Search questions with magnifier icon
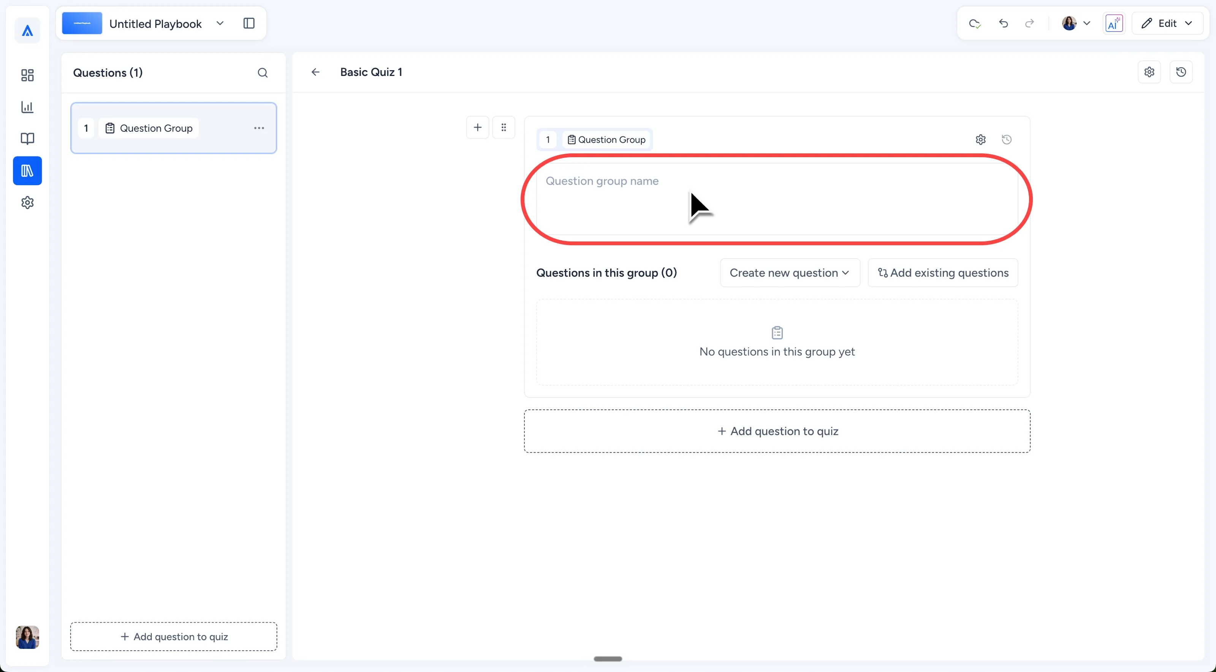This screenshot has height=672, width=1216. click(x=263, y=73)
